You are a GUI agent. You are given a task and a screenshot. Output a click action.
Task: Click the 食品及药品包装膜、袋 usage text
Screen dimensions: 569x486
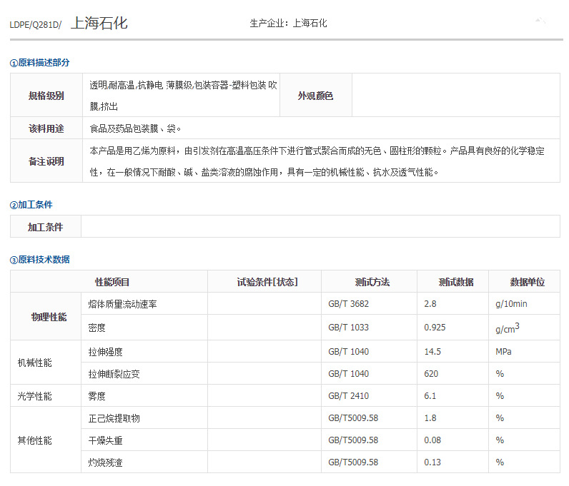(135, 128)
